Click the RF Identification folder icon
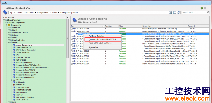 click(14, 87)
